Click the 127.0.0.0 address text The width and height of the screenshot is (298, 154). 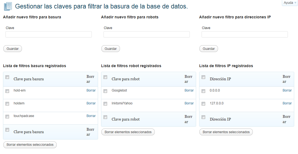(217, 103)
